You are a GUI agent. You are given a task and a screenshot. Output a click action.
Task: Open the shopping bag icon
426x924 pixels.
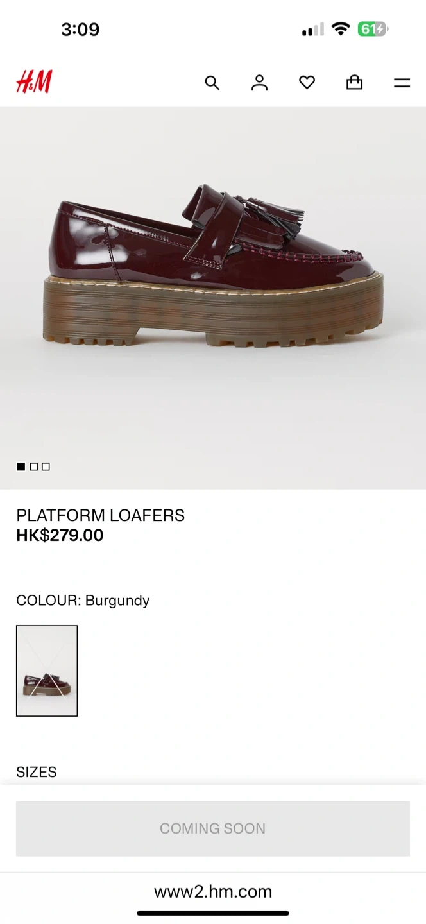354,82
